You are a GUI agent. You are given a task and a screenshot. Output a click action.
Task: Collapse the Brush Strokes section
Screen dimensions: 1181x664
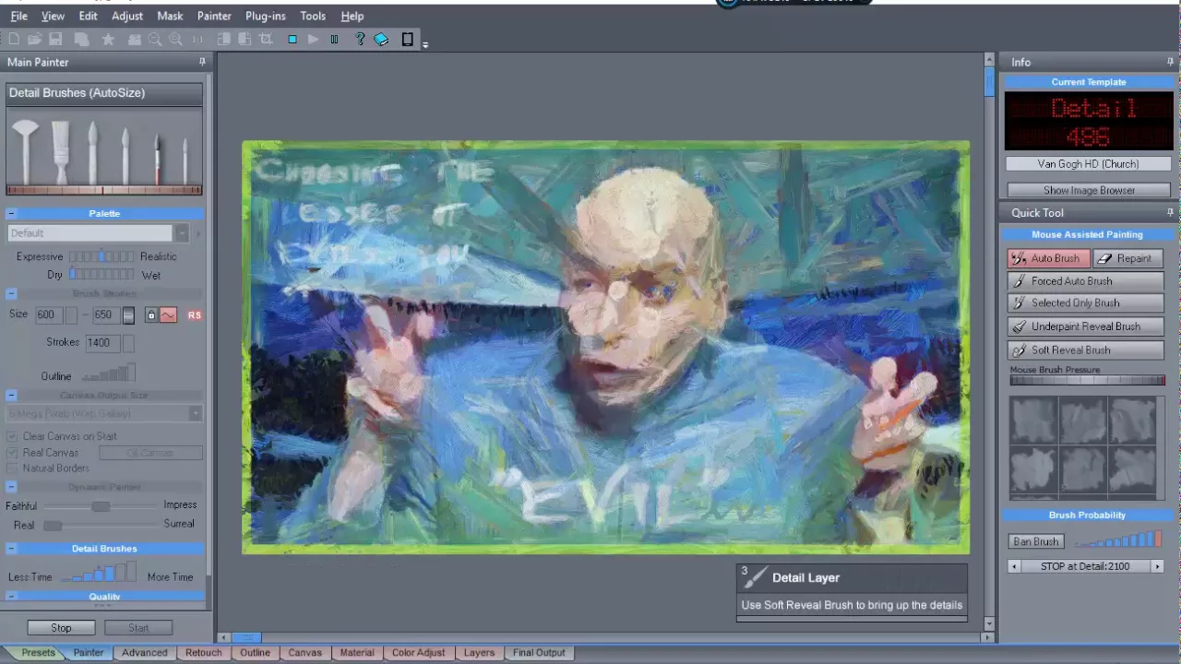tap(12, 293)
